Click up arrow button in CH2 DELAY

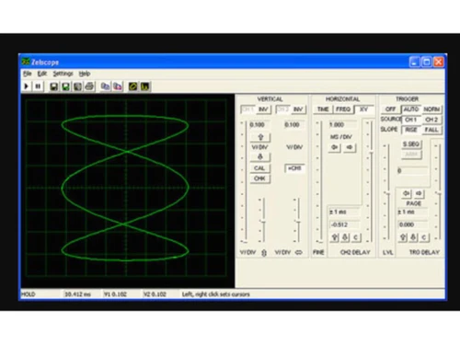tap(335, 237)
